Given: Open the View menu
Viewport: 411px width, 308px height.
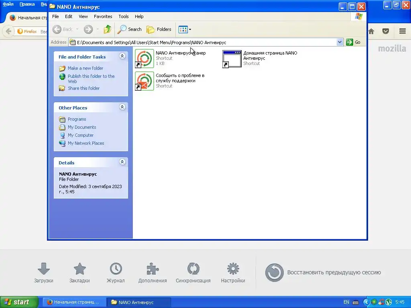Looking at the screenshot, I should click(83, 16).
